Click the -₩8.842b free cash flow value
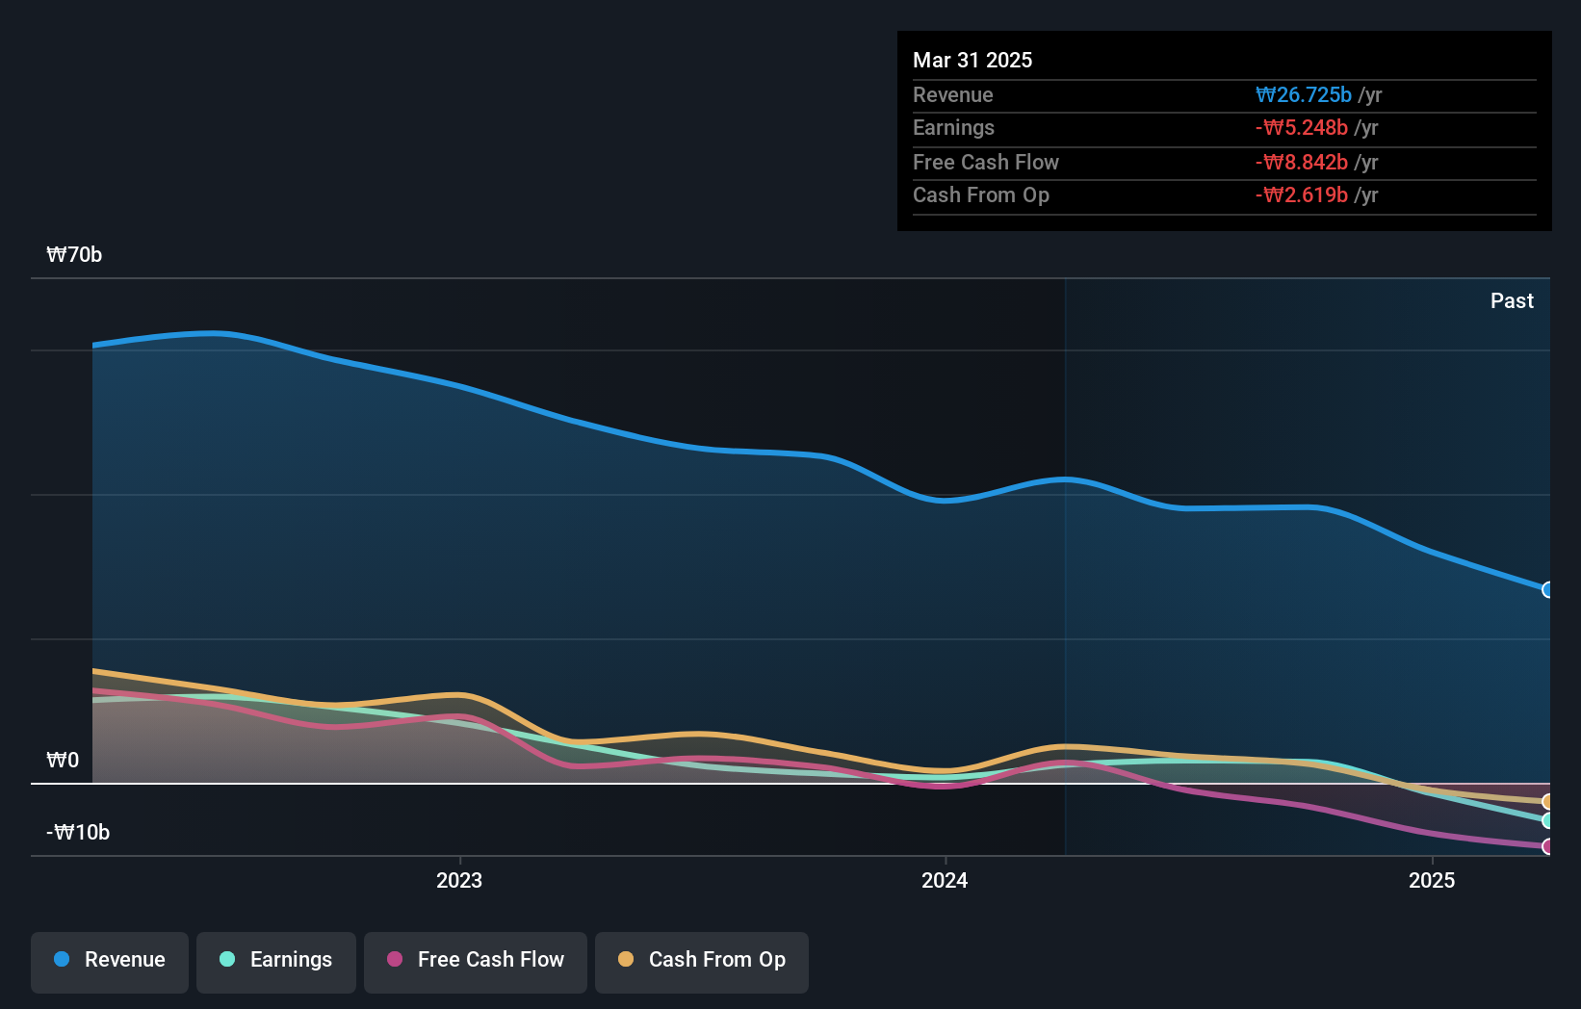The width and height of the screenshot is (1581, 1009). click(x=1302, y=162)
